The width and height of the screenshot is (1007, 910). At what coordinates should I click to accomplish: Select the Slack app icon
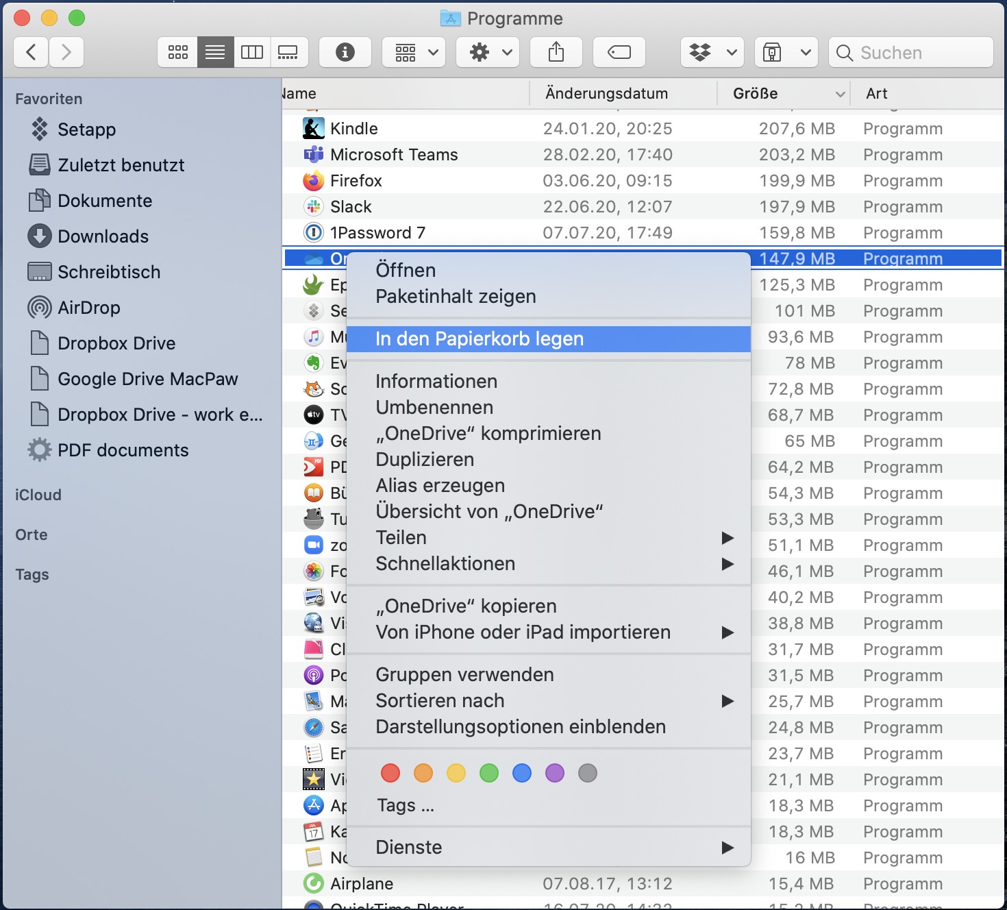pos(314,206)
